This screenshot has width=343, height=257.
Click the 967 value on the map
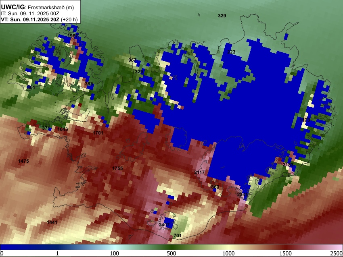coord(132,60)
